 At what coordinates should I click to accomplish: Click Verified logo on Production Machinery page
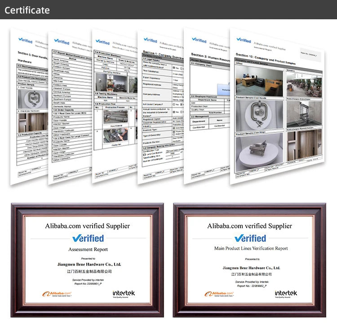click(102, 42)
